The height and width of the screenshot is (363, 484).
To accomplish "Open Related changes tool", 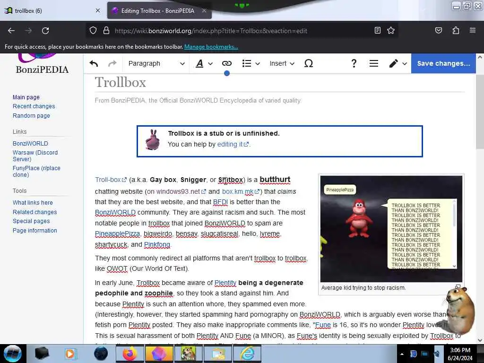I will click(x=35, y=212).
